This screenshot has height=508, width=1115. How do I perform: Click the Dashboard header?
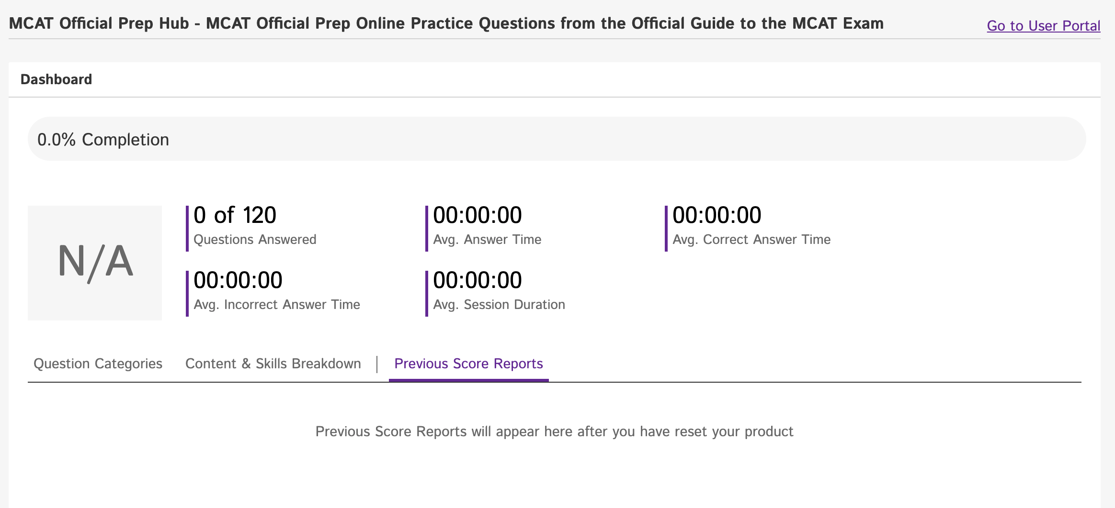56,79
